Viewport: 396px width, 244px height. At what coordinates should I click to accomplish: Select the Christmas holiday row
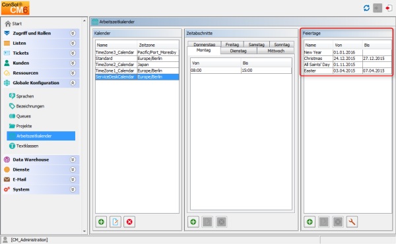(348, 58)
